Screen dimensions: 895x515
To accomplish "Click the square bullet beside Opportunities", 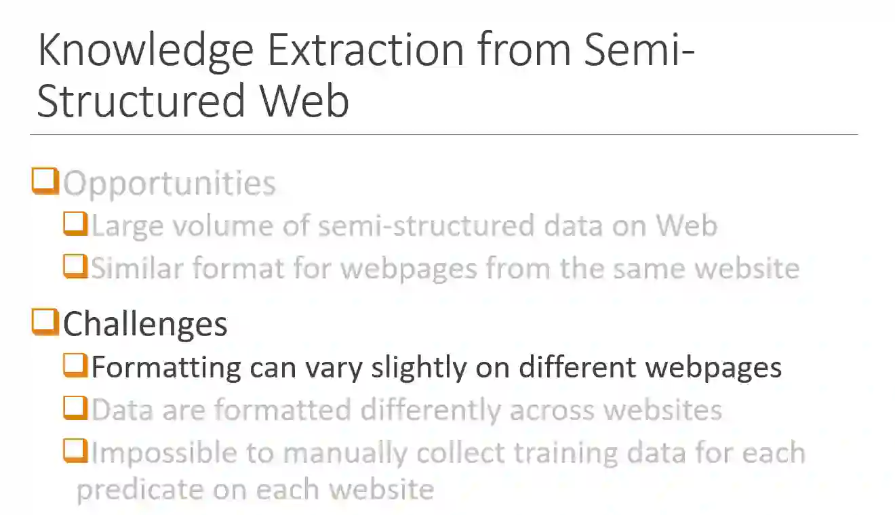I will tap(45, 182).
